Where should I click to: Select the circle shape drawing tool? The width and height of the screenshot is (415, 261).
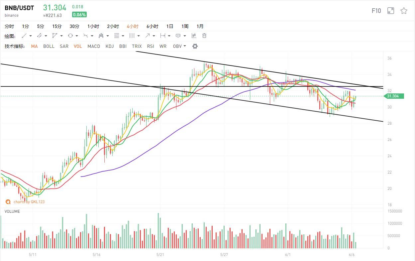[x=70, y=36]
